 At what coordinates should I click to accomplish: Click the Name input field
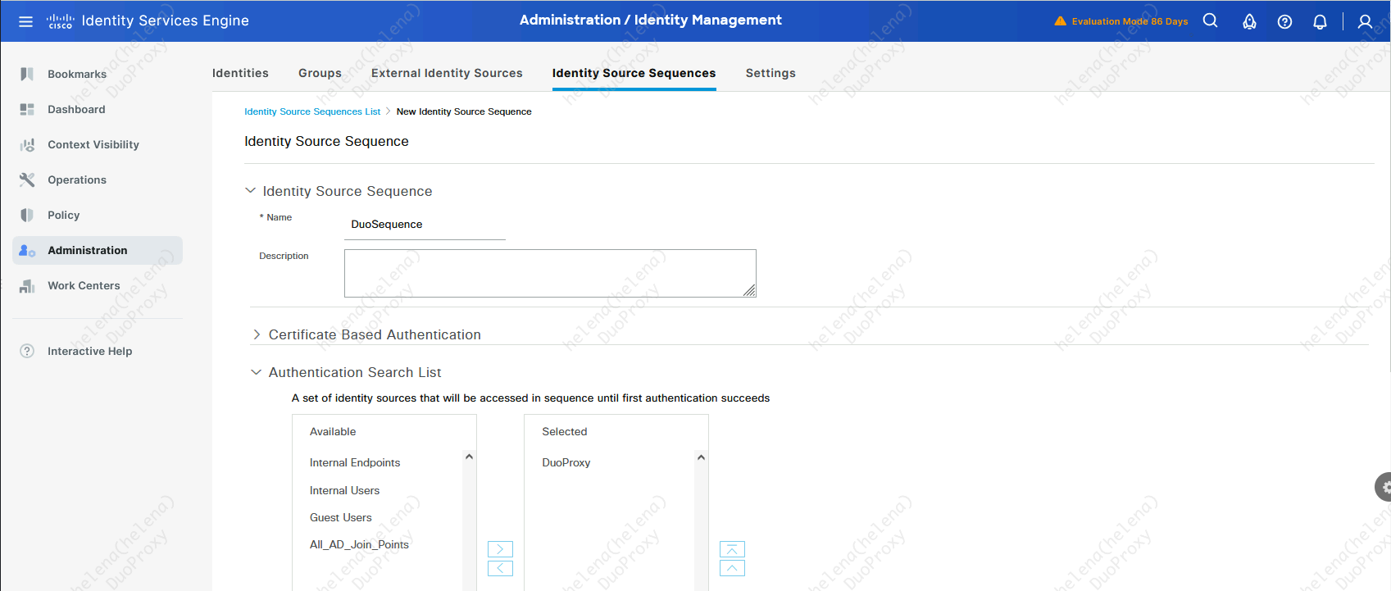425,225
